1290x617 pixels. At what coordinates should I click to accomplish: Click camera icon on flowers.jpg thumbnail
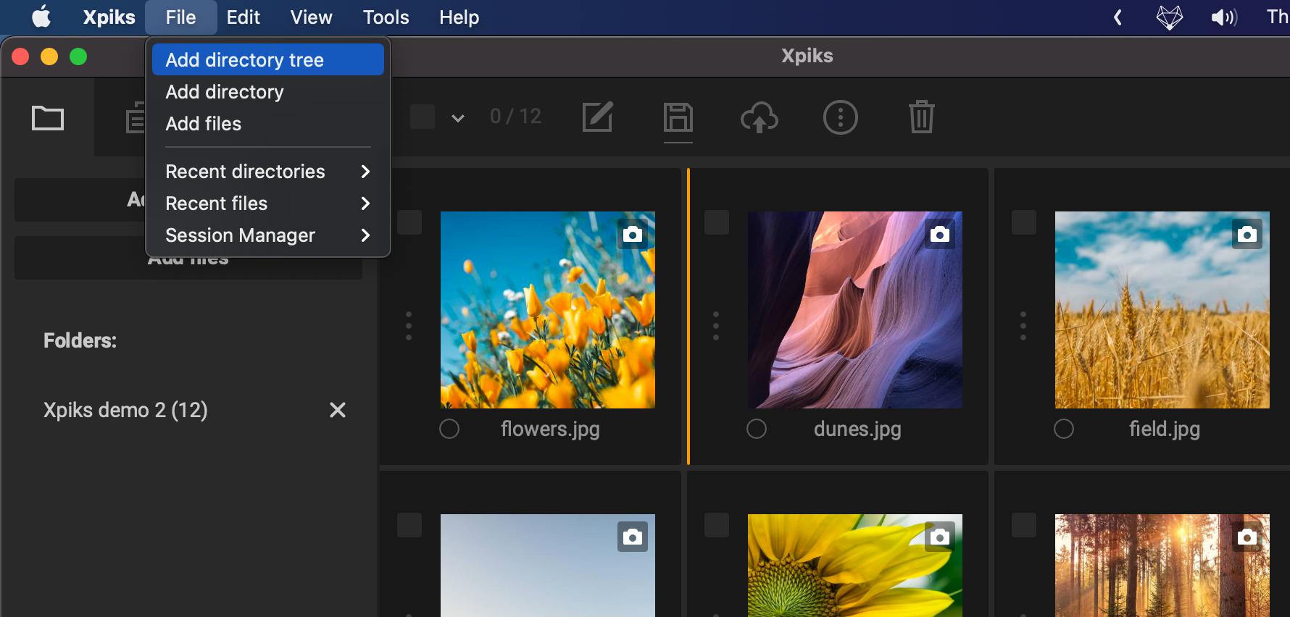pos(633,234)
